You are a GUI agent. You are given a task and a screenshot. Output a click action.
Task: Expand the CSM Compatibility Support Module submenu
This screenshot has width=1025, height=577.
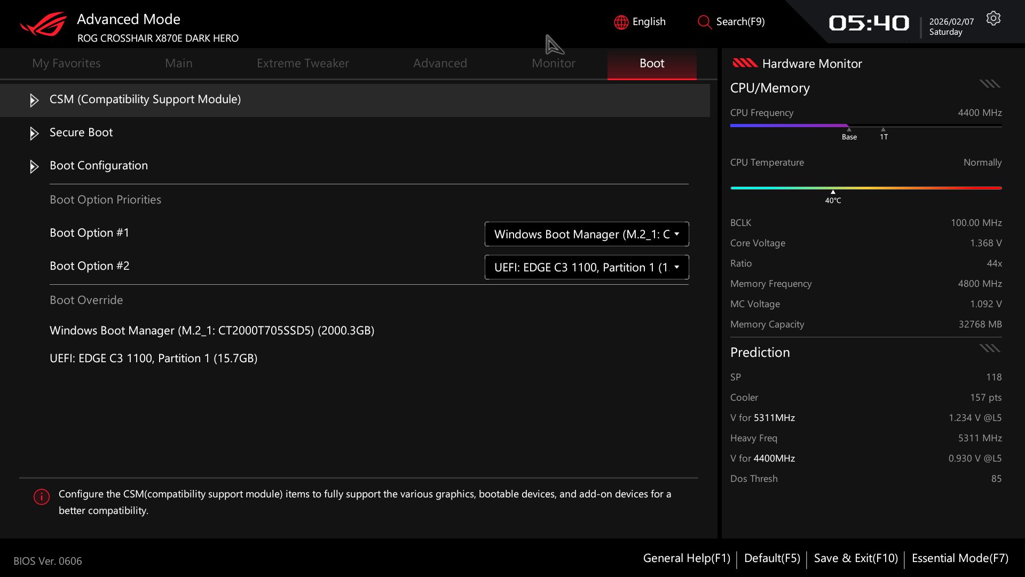click(145, 99)
